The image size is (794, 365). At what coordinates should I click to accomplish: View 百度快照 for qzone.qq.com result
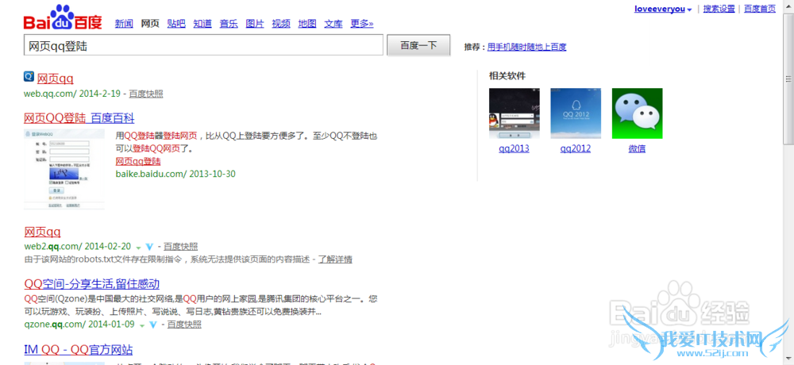point(184,324)
